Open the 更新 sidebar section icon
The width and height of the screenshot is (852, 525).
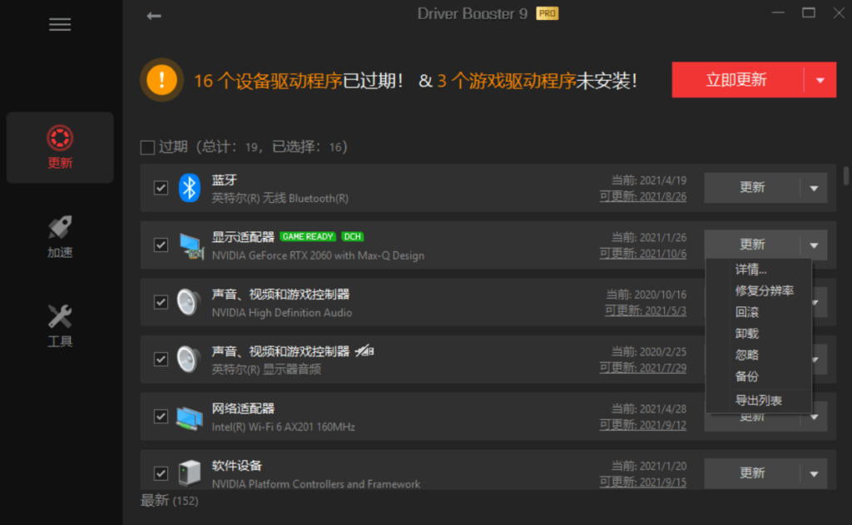coord(60,138)
